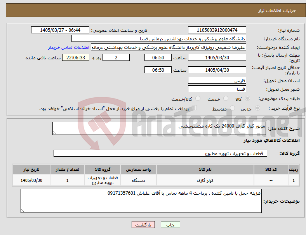Click the announcement date field 1405/03/27 - 06:44
This screenshot has width=306, height=235.
click(x=60, y=30)
